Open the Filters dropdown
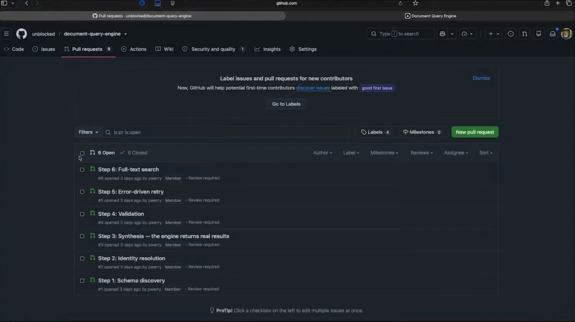 pyautogui.click(x=89, y=132)
